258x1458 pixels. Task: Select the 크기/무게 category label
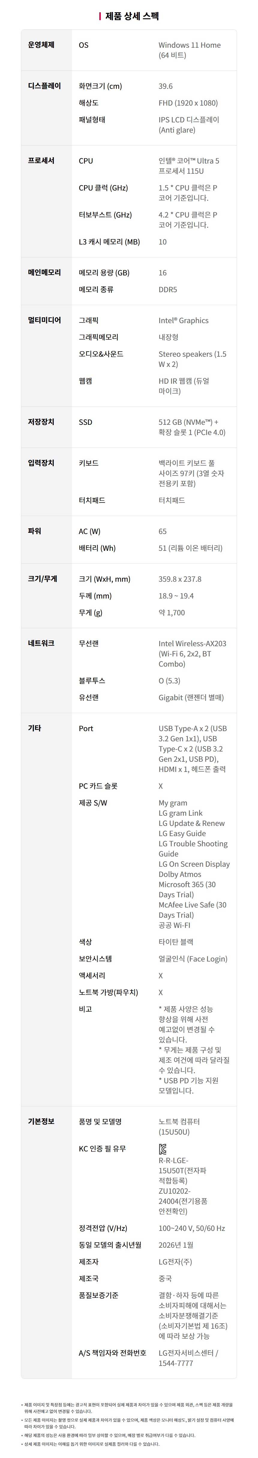click(x=42, y=579)
